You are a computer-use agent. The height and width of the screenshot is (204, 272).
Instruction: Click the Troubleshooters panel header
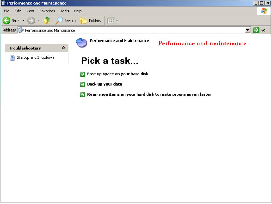click(x=36, y=48)
